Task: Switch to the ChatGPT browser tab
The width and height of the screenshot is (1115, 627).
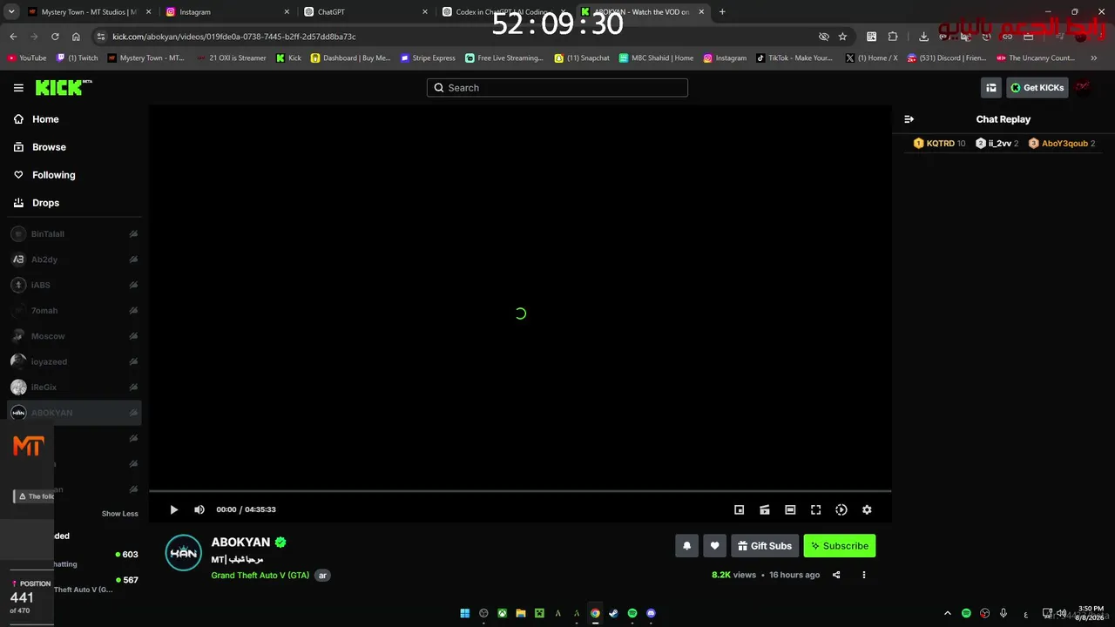Action: 366,12
